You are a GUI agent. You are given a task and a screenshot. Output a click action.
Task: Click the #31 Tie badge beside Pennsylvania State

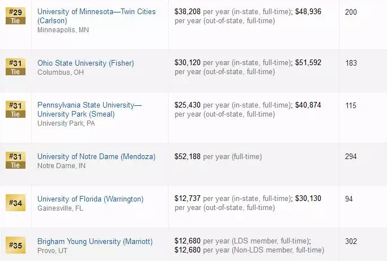15,109
